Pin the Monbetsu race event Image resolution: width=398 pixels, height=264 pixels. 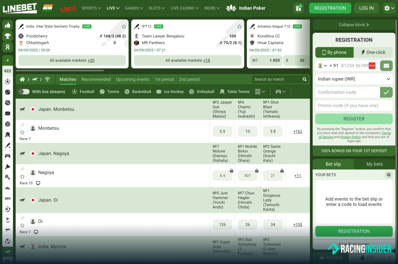(23, 125)
